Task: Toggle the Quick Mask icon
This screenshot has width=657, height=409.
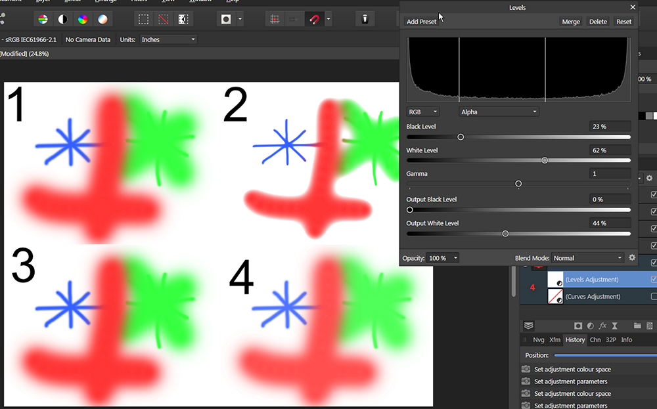Action: tap(226, 19)
